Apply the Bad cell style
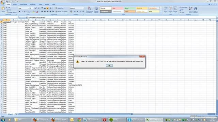The height and width of the screenshot is (122, 218). [118, 8]
